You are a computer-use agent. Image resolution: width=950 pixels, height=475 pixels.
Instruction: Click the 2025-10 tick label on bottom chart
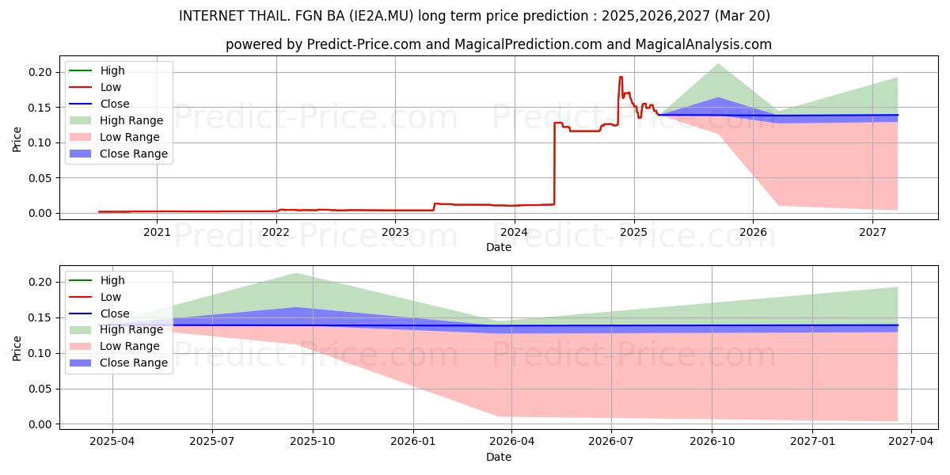tap(313, 442)
